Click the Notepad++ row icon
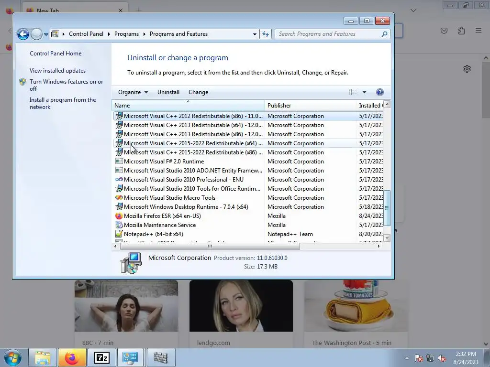Viewport: 490px width, 367px height. [119, 234]
